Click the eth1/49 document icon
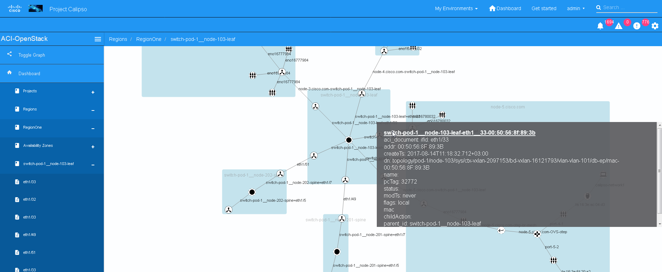Screen dimensions: 662x272 pyautogui.click(x=17, y=235)
